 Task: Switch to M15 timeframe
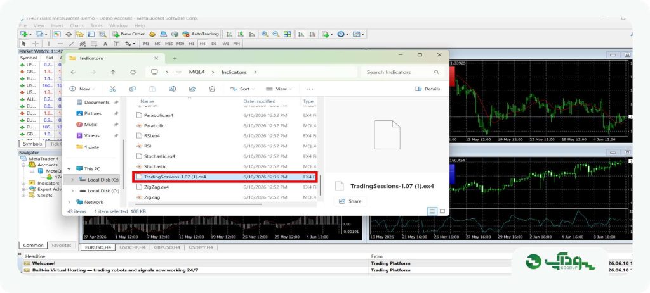[169, 44]
